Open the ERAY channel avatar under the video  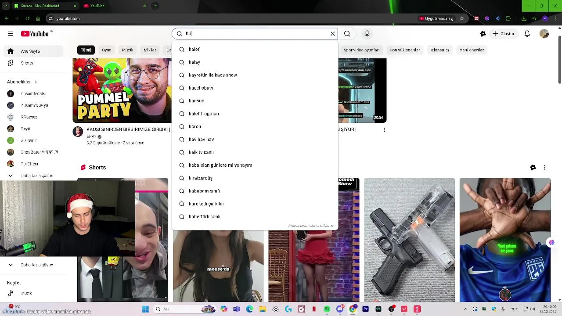pos(78,132)
